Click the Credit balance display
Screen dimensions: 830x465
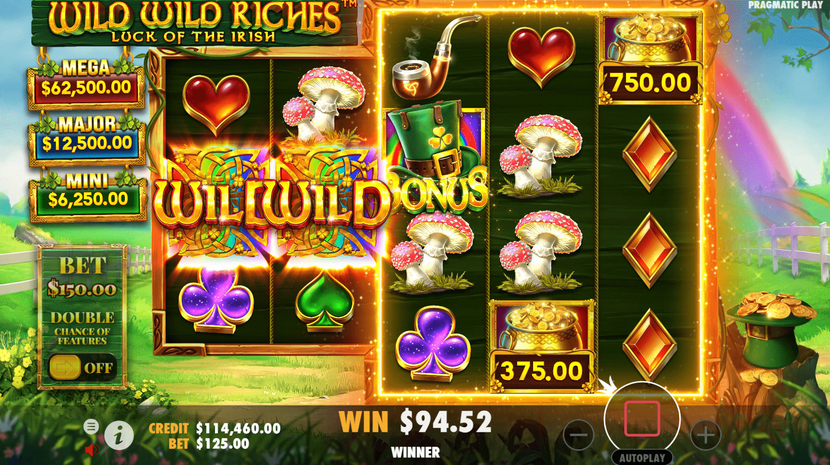[214, 428]
